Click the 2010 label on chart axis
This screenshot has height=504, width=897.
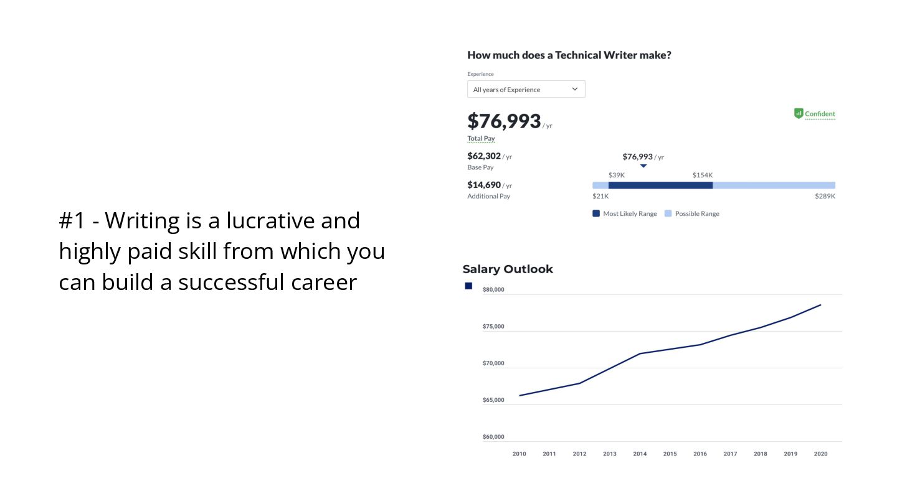pyautogui.click(x=519, y=454)
